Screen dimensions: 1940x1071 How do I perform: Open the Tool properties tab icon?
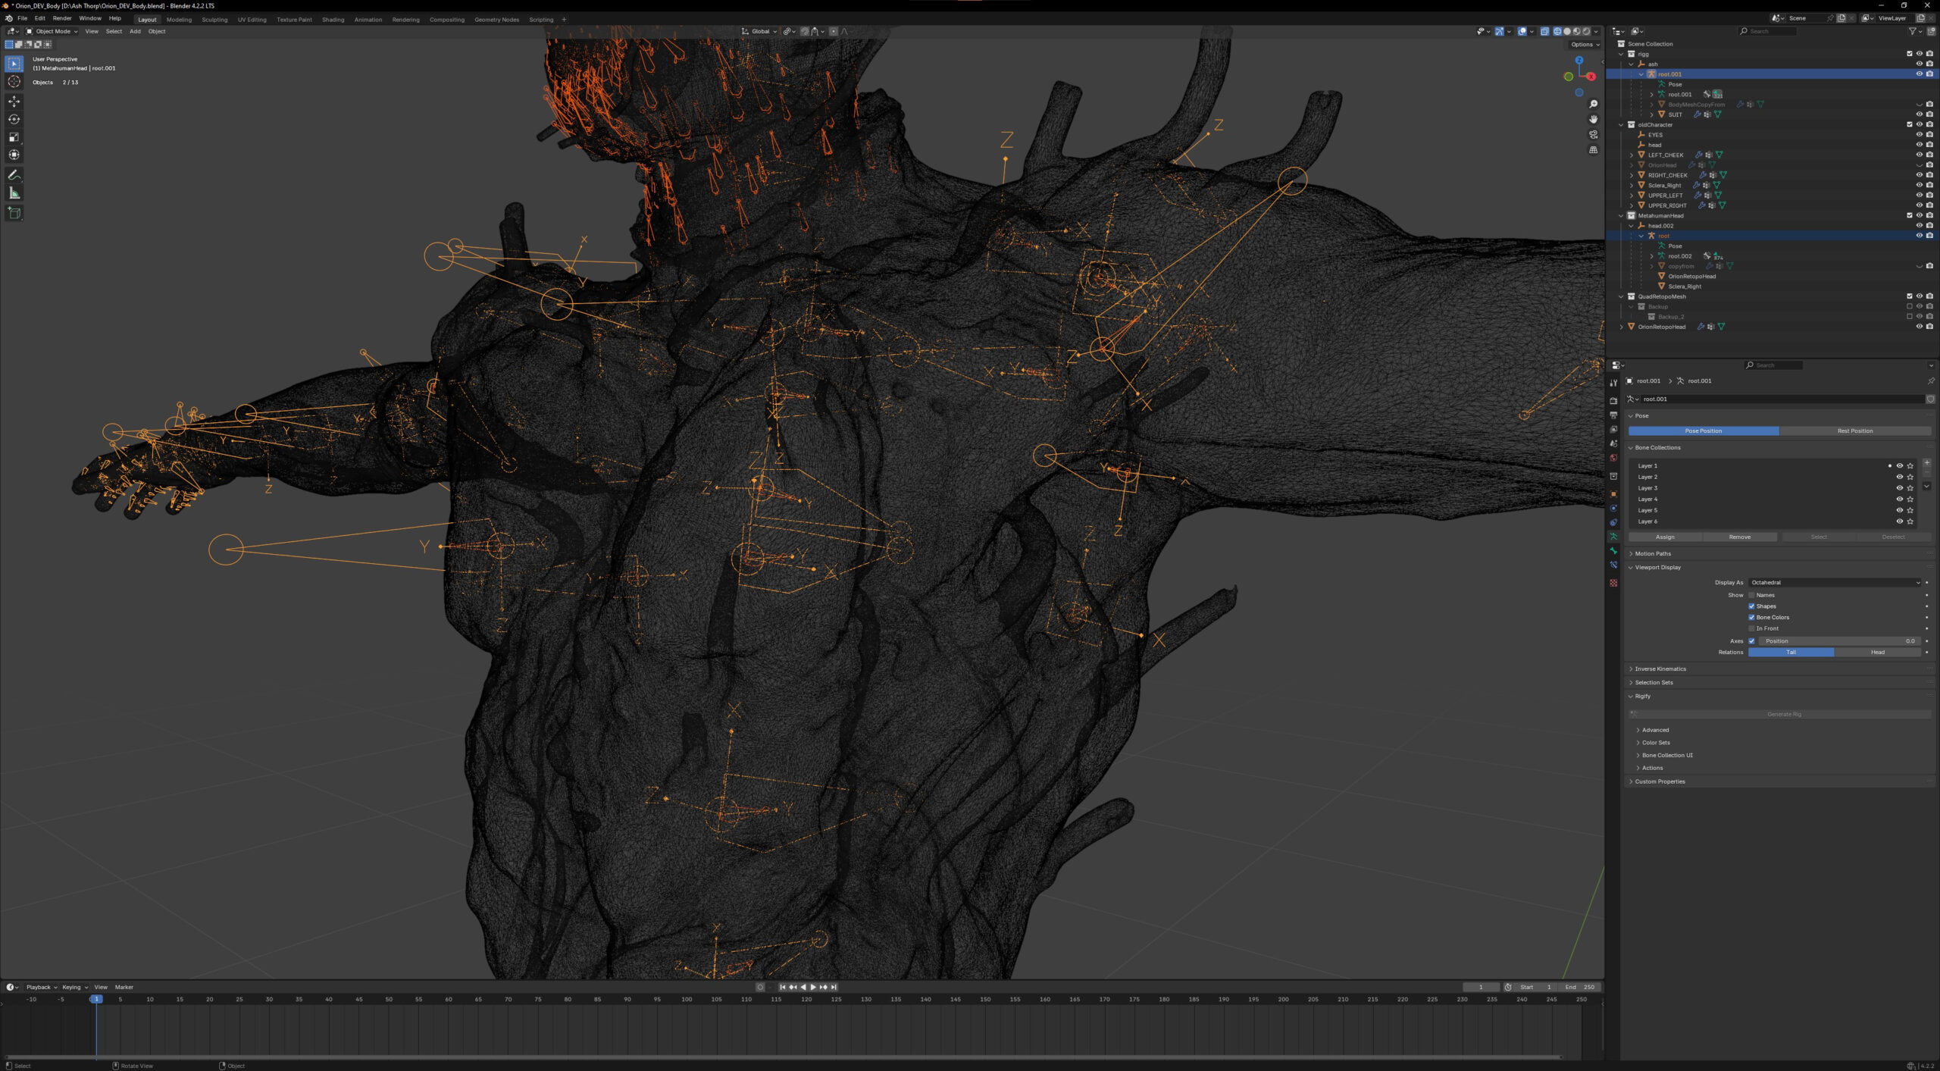click(1613, 383)
